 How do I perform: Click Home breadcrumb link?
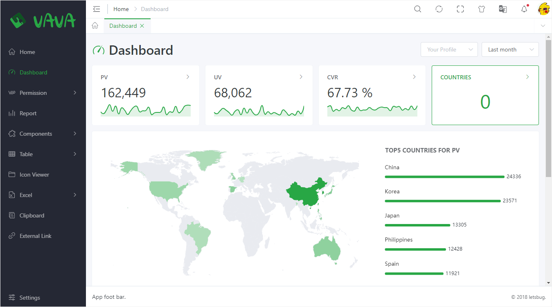pos(121,9)
